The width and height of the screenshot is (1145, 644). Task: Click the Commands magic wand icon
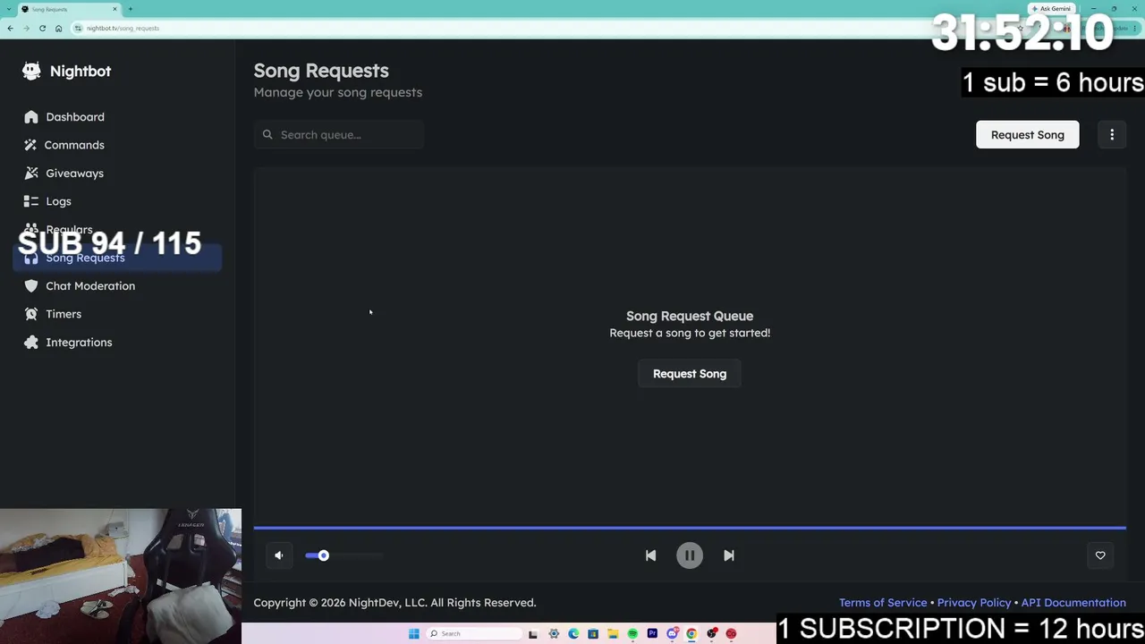pyautogui.click(x=31, y=145)
